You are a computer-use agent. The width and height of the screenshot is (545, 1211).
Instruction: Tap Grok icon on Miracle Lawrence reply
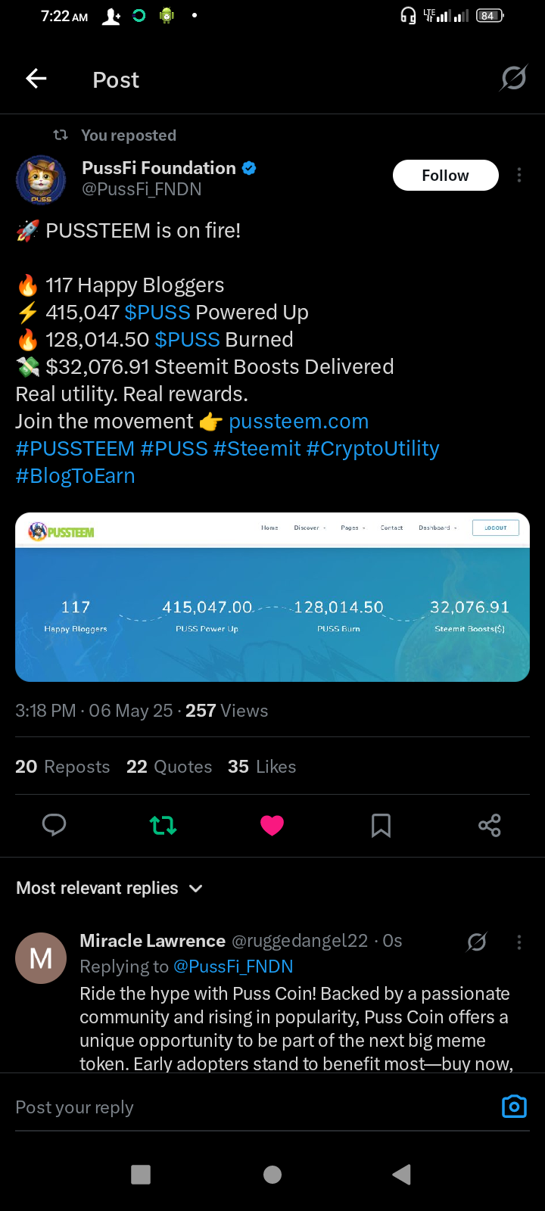pos(477,942)
